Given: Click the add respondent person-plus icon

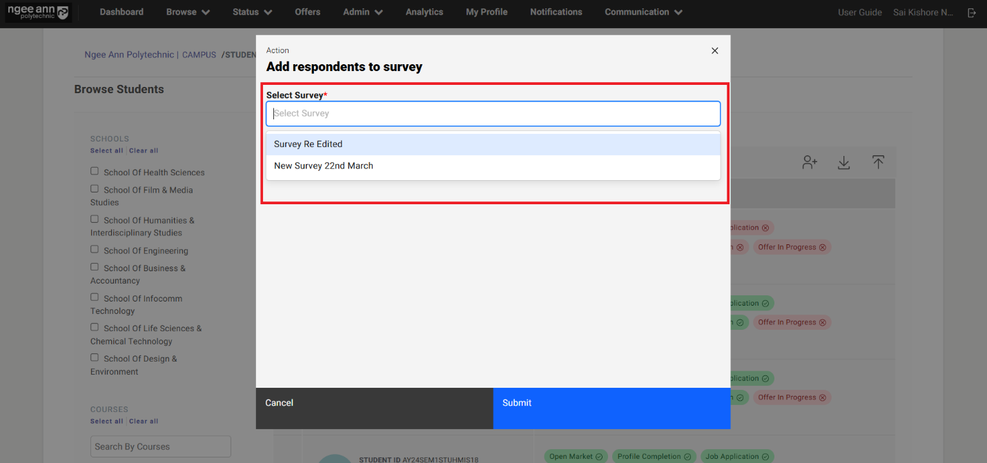Looking at the screenshot, I should [x=810, y=162].
